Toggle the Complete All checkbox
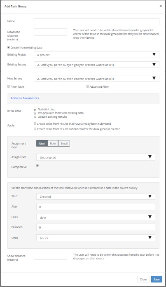 pos(37,166)
